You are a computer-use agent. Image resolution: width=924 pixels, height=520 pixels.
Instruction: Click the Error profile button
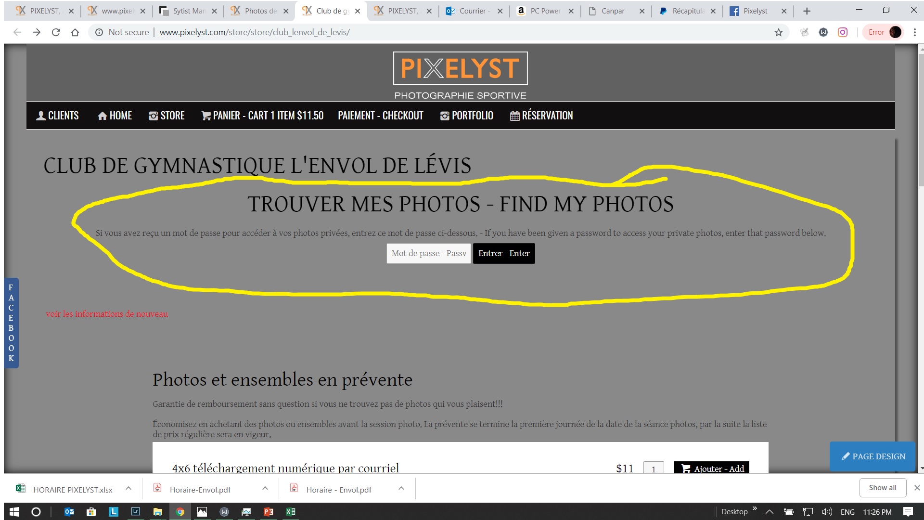tap(884, 32)
